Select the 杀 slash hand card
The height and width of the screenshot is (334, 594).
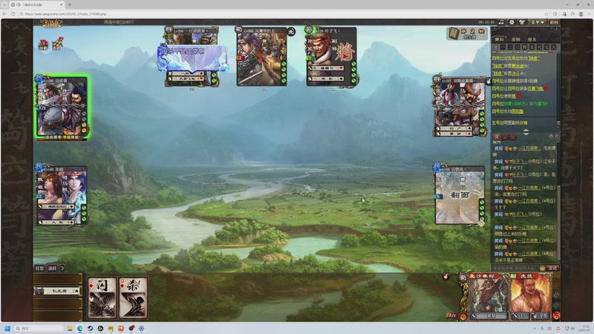pos(133,298)
